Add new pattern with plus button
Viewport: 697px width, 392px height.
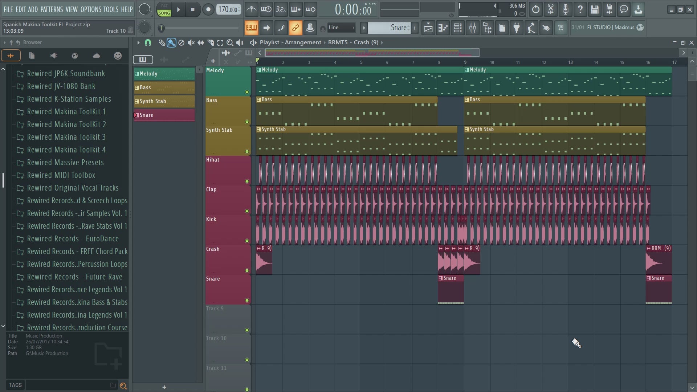point(415,28)
